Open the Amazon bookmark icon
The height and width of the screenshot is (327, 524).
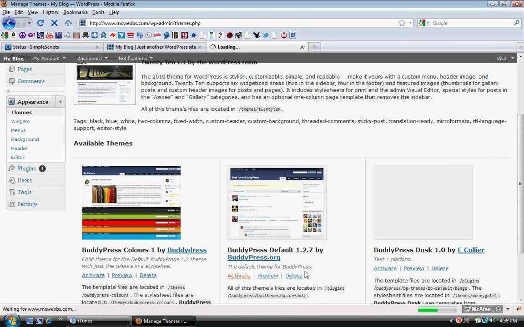click(x=13, y=35)
